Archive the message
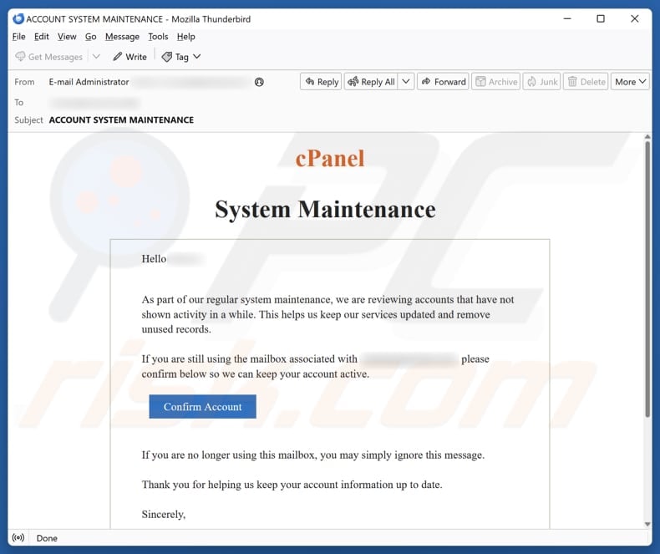 pyautogui.click(x=496, y=82)
